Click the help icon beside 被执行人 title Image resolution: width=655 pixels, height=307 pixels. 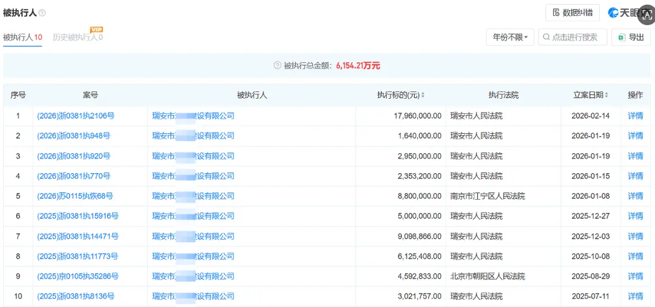(42, 13)
